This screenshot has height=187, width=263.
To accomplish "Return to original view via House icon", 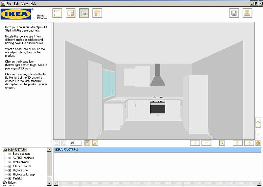I will pyautogui.click(x=258, y=143).
